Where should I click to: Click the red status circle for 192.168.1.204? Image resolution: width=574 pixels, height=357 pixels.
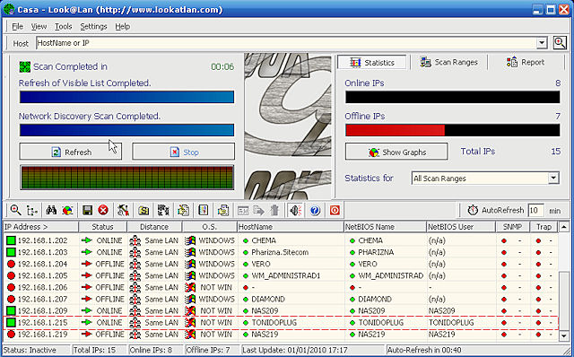11,264
